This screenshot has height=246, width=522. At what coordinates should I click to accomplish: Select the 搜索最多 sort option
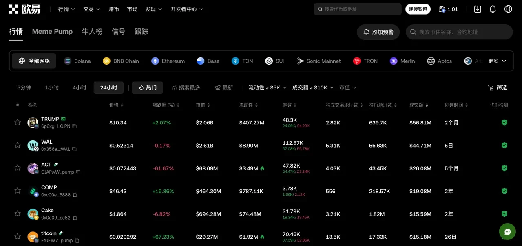[x=186, y=87]
